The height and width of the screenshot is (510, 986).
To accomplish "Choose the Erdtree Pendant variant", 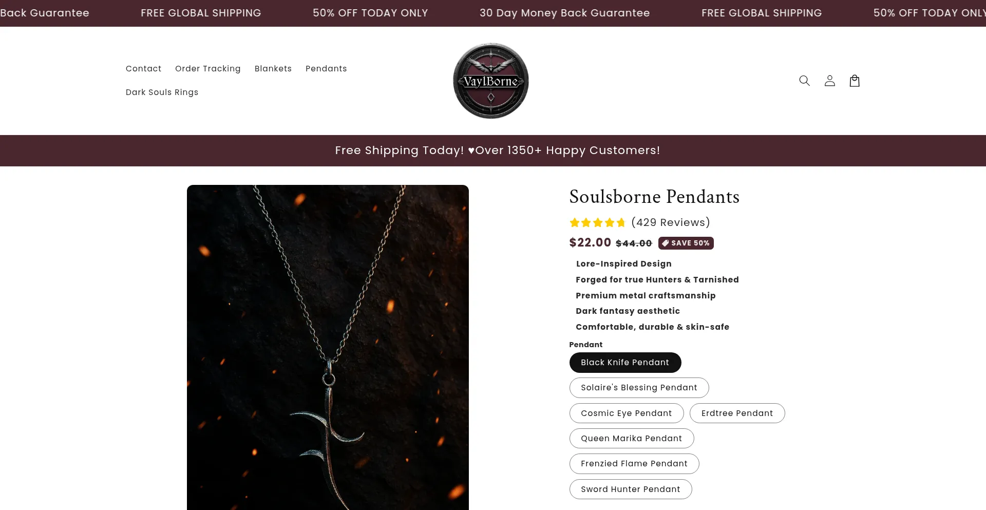I will [737, 413].
